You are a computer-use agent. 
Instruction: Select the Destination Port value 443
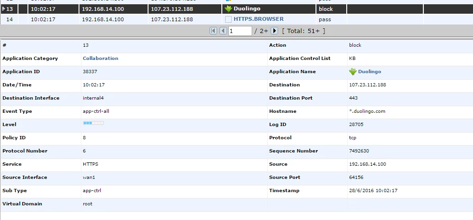353,98
